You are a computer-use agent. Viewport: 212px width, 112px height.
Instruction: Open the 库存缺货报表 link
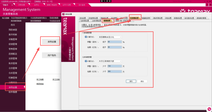tap(16, 21)
